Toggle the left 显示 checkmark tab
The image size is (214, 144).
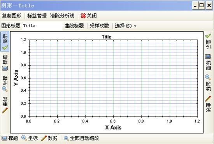click(x=5, y=41)
